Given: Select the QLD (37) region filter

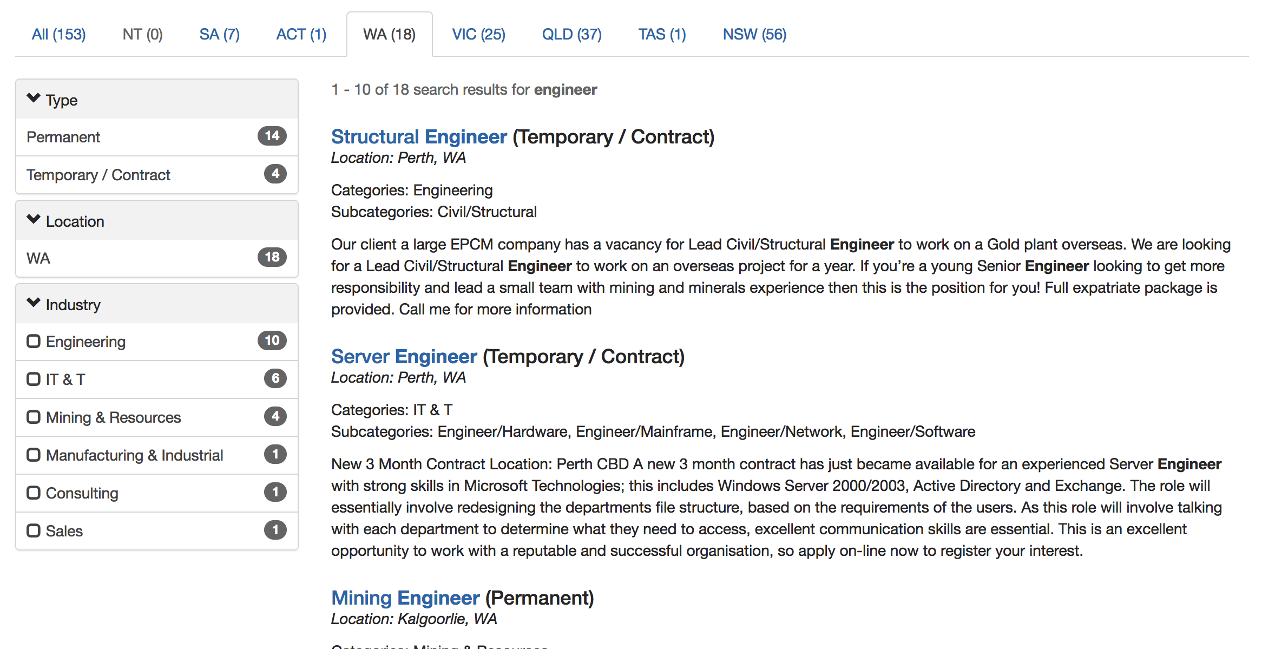Looking at the screenshot, I should tap(571, 33).
